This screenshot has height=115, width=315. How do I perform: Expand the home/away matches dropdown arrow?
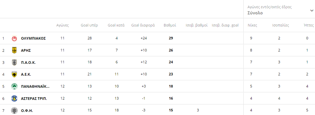click(x=312, y=11)
